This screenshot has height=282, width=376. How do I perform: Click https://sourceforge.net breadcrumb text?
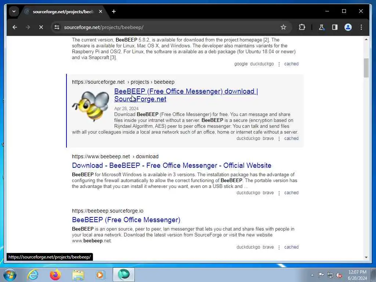click(x=98, y=82)
